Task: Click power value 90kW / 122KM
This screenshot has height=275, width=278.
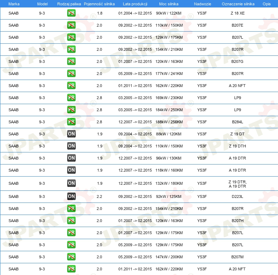Action: [169, 13]
